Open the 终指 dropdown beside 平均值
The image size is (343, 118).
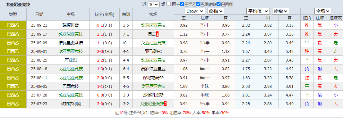pyautogui.click(x=281, y=11)
